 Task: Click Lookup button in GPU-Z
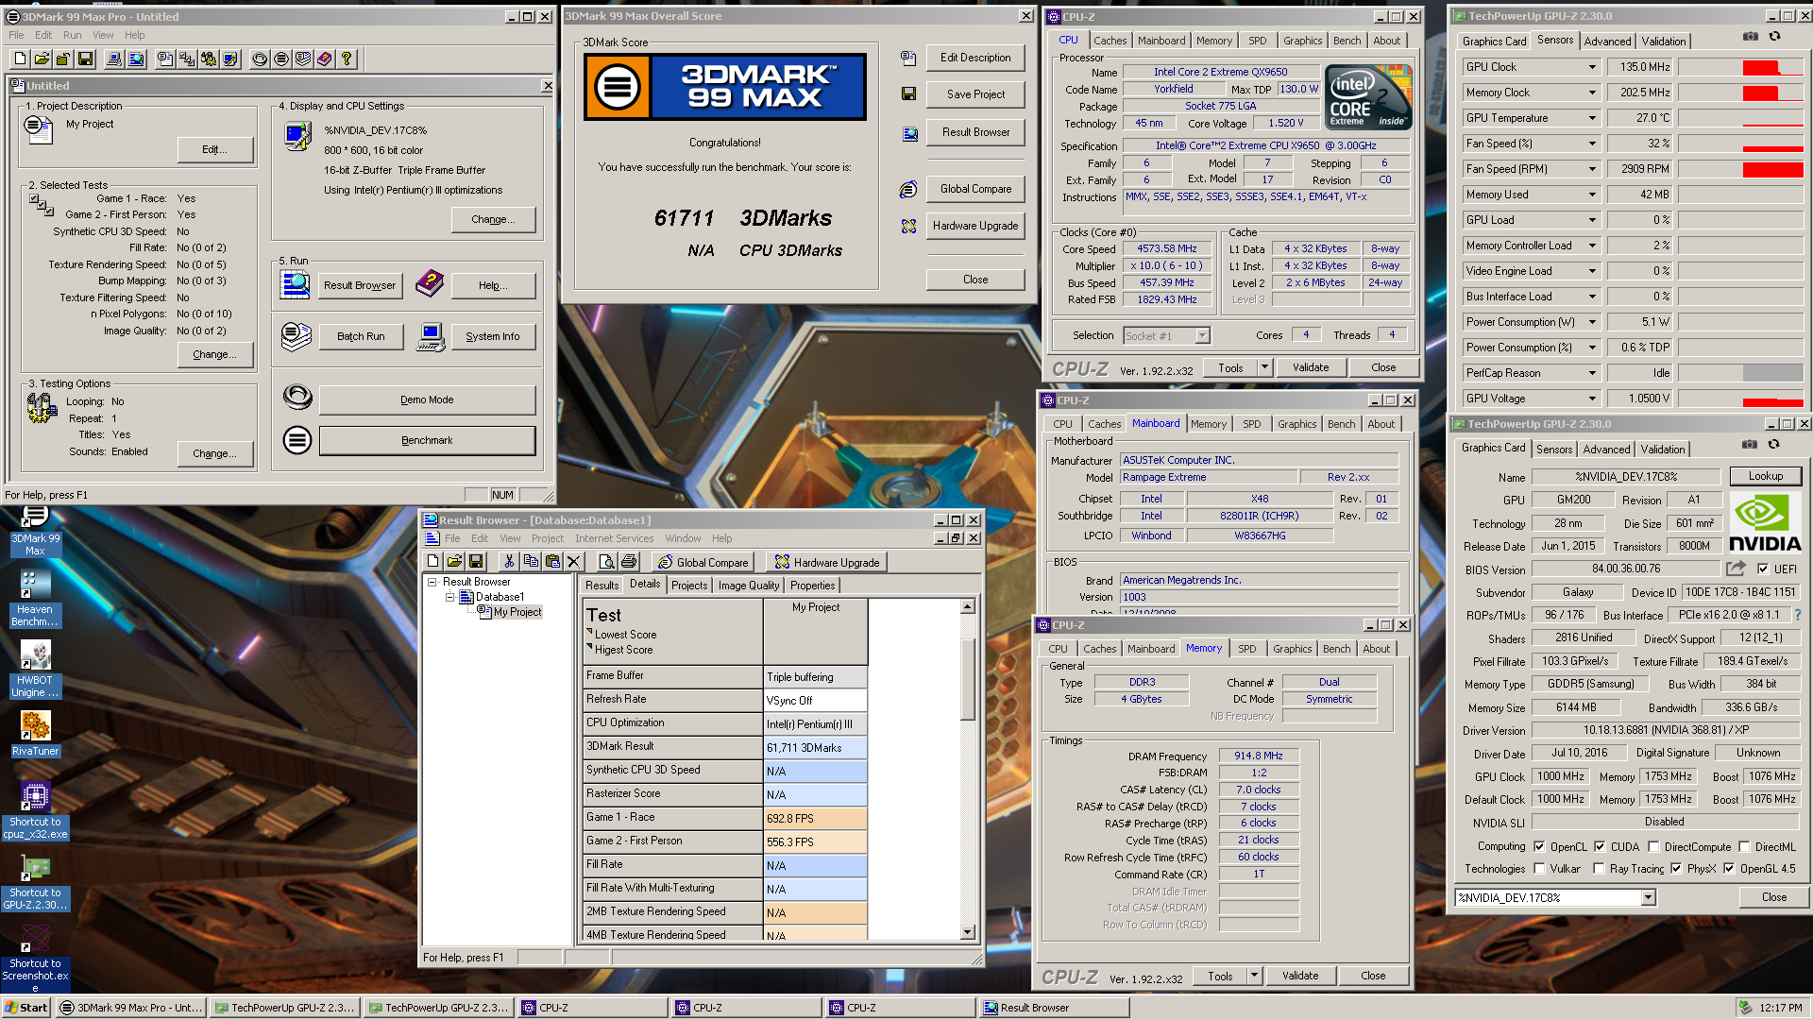(x=1765, y=476)
